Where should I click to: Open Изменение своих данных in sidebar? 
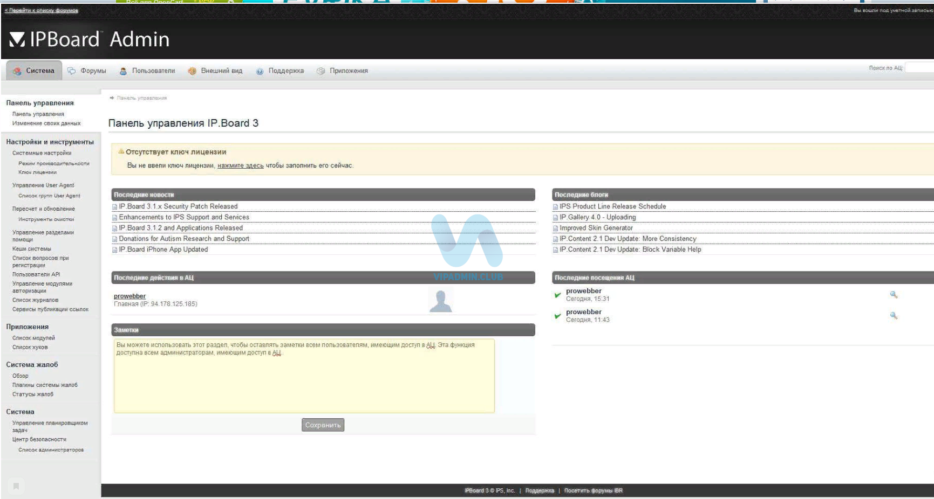coord(46,123)
